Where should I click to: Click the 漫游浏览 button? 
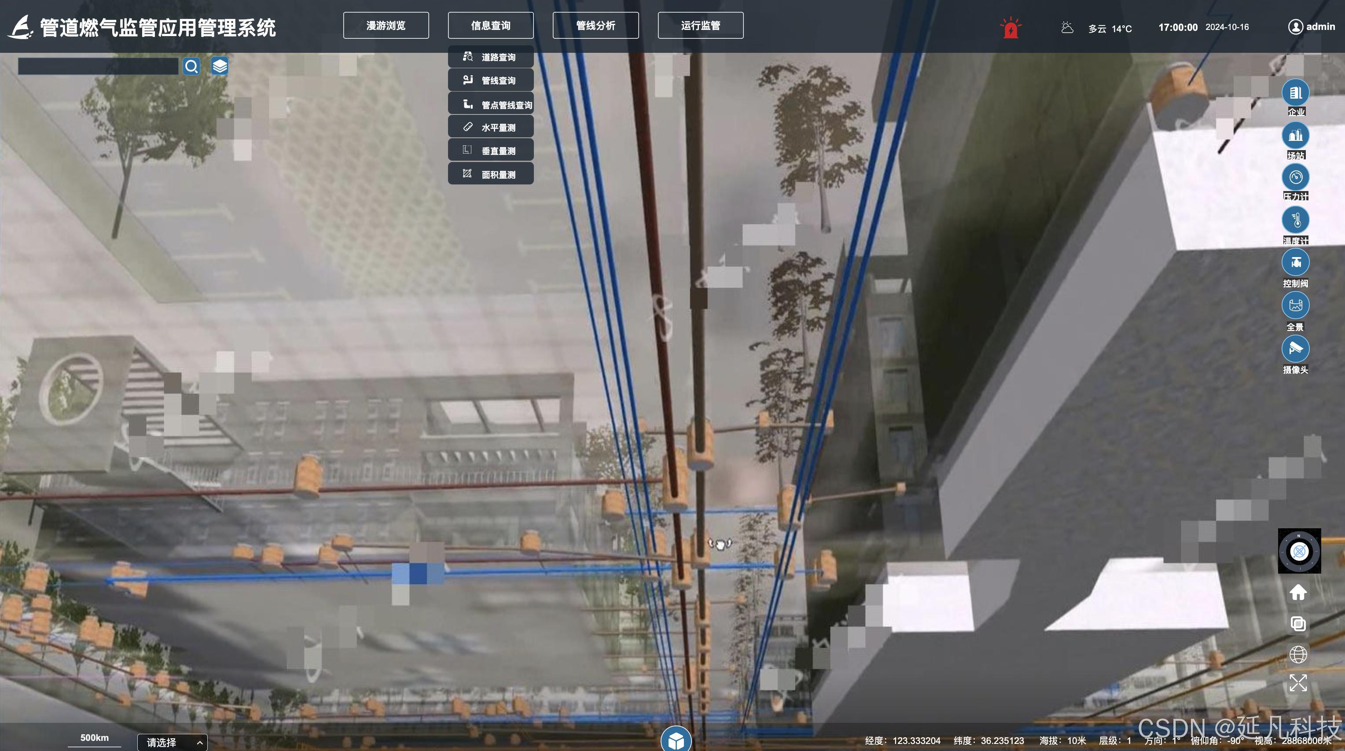[386, 26]
